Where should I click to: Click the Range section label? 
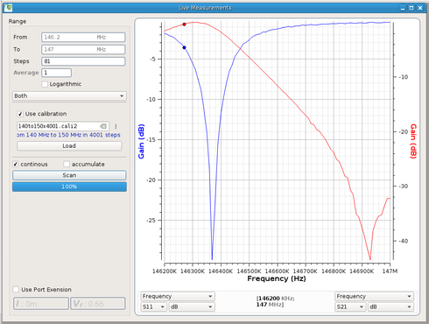tap(18, 21)
